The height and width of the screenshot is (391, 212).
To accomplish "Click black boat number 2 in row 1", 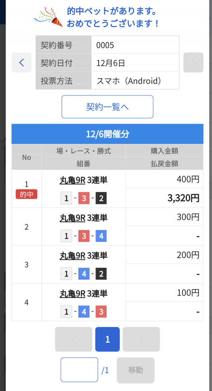I will (x=101, y=198).
